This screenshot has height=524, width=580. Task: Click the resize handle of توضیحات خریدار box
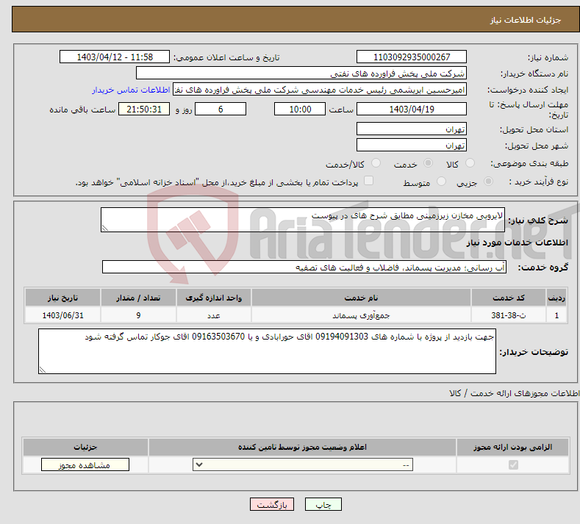(x=43, y=370)
